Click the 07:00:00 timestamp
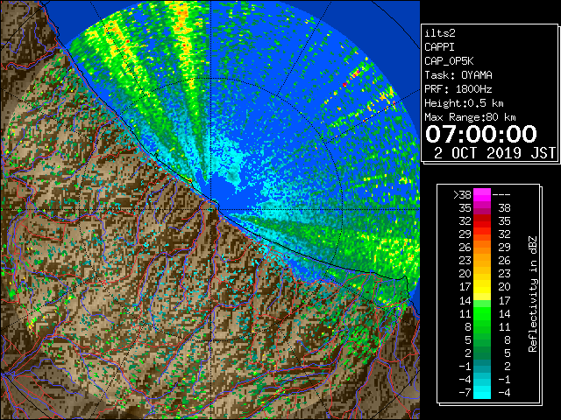The width and height of the screenshot is (561, 420). click(481, 134)
